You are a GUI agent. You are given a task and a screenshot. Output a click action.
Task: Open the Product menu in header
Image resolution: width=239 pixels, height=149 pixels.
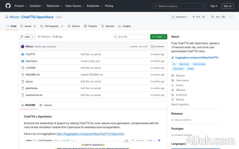pos(20,6)
